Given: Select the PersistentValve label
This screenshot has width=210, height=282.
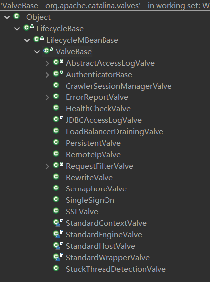Looking at the screenshot, I should click(x=93, y=143).
